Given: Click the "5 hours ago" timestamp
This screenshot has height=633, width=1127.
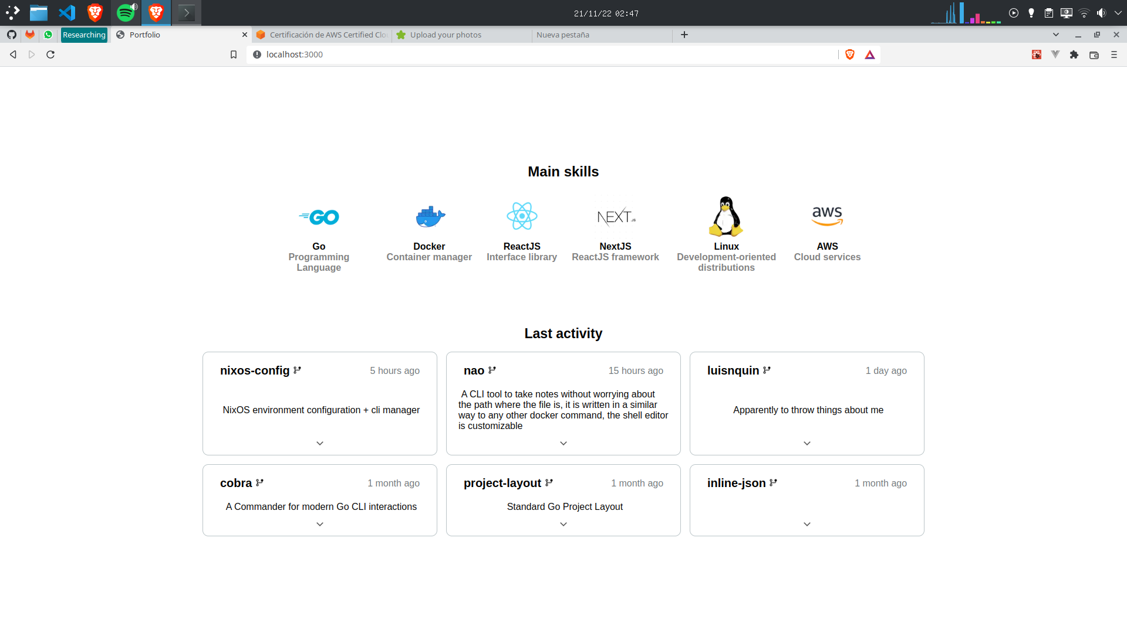Looking at the screenshot, I should 394,370.
